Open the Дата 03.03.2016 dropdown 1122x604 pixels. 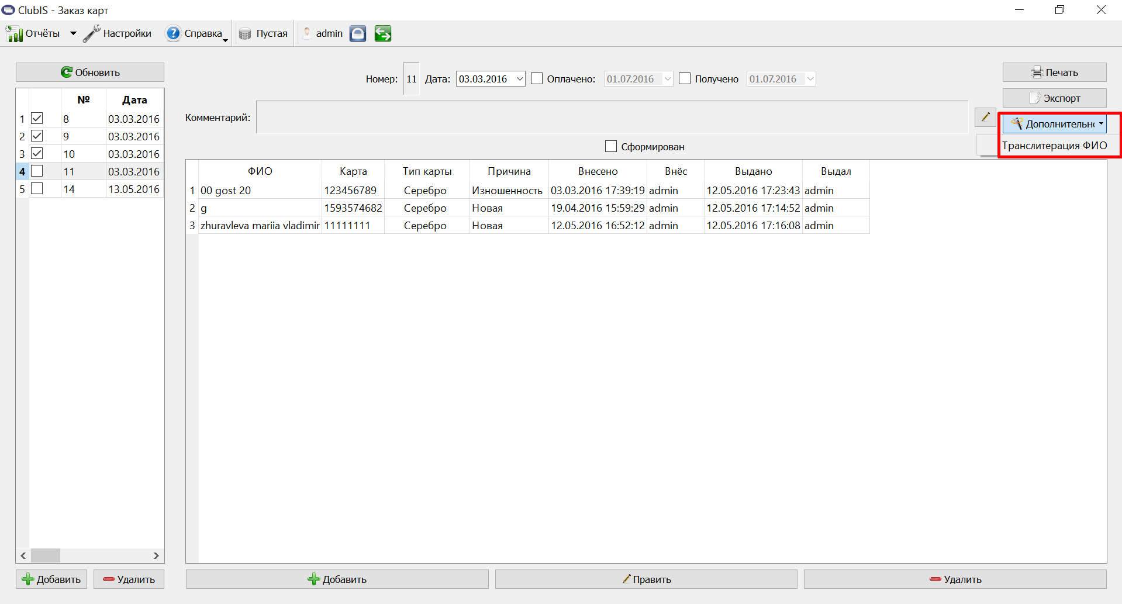[519, 79]
